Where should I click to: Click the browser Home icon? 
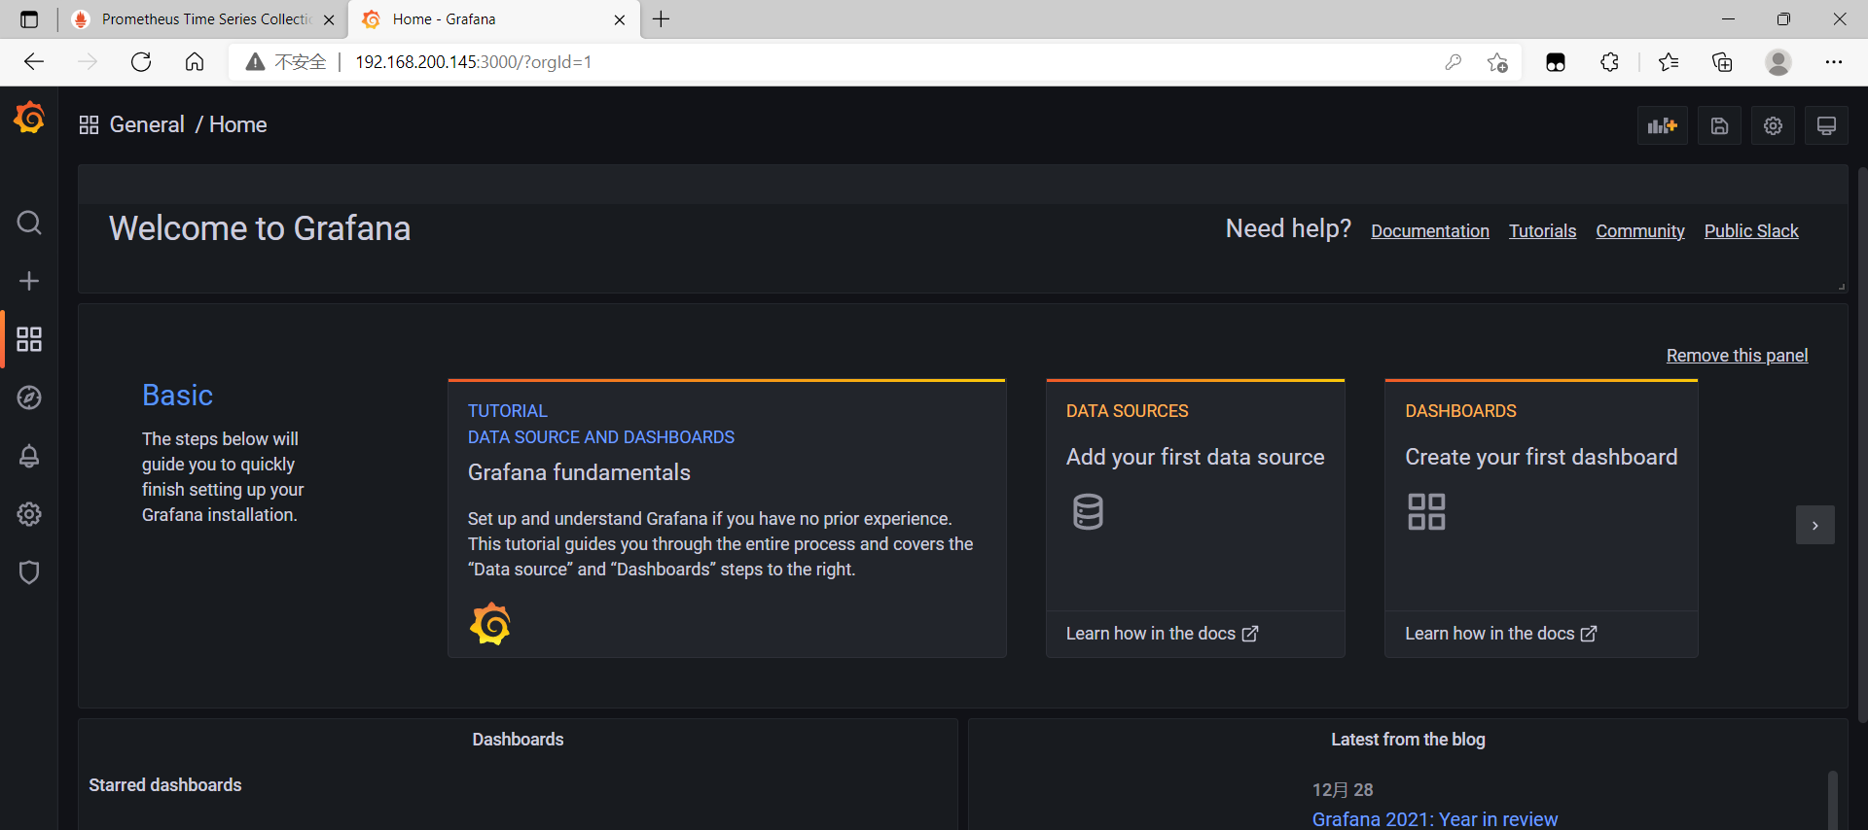[195, 62]
